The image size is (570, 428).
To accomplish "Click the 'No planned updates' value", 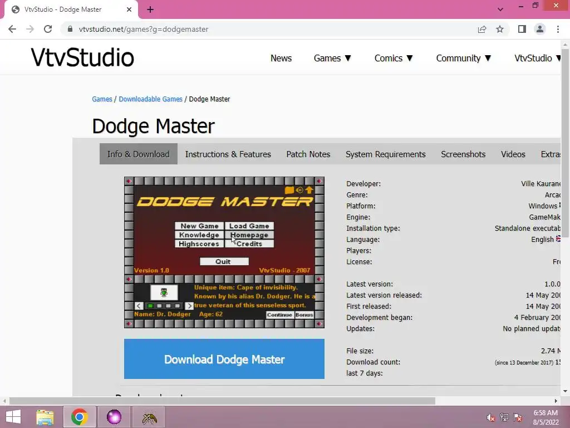I will pyautogui.click(x=532, y=329).
